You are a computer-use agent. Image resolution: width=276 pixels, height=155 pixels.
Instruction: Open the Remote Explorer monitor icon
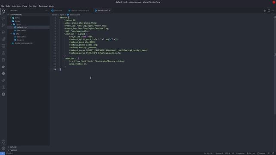(x=3, y=46)
